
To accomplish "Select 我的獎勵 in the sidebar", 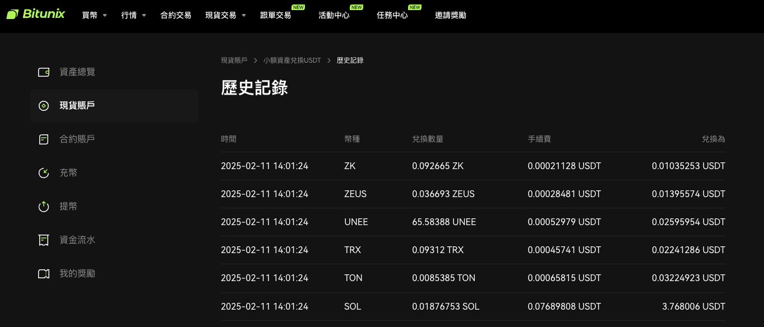I will 114,274.
